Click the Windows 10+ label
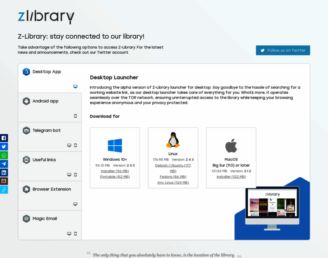328x258 pixels. pos(115,159)
